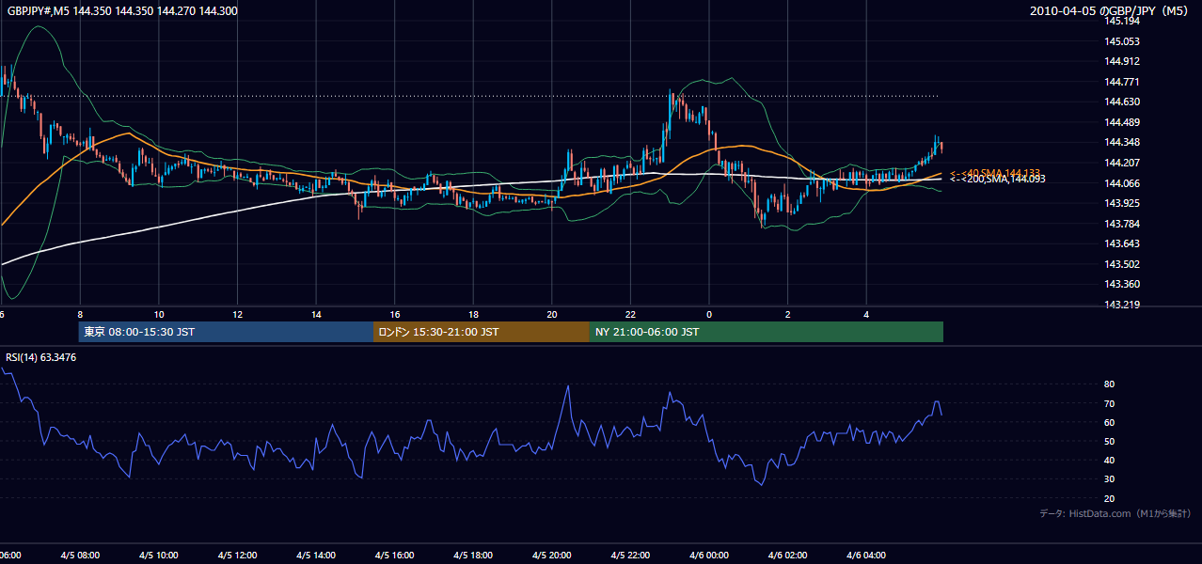Click price axis value 143.784
This screenshot has height=564, width=1202.
point(1122,224)
